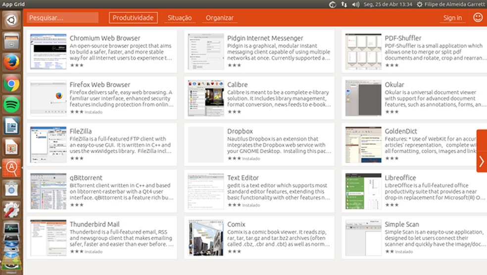This screenshot has height=275, width=487.
Task: Open the Text Editor screenshot thumbnail
Action: [206, 191]
